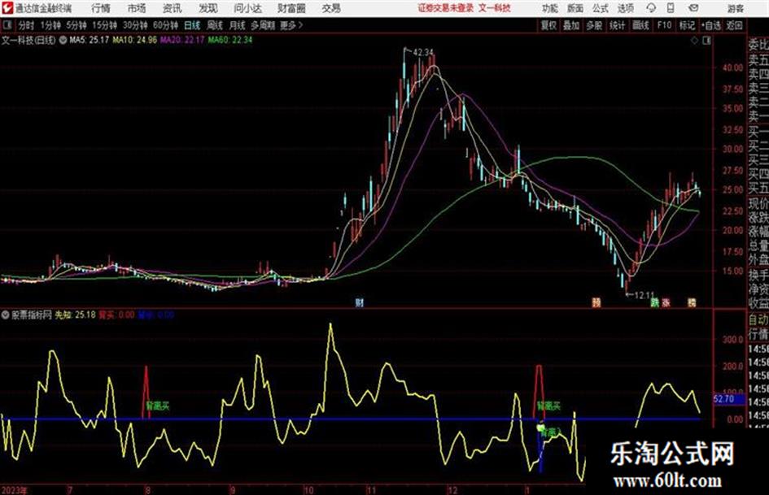Select the 周线 weekly period

pyautogui.click(x=215, y=25)
